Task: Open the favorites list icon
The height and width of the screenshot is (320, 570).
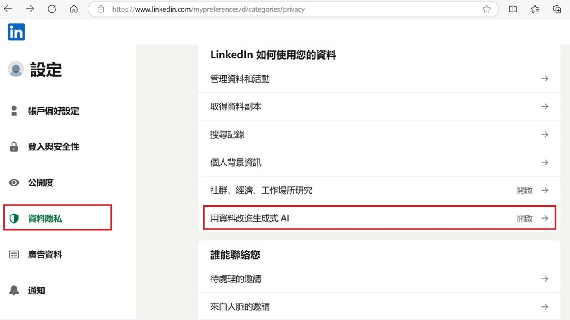Action: tap(535, 9)
